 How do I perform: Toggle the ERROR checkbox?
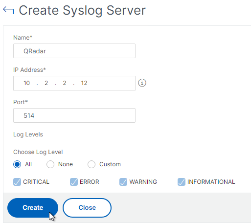(74, 182)
